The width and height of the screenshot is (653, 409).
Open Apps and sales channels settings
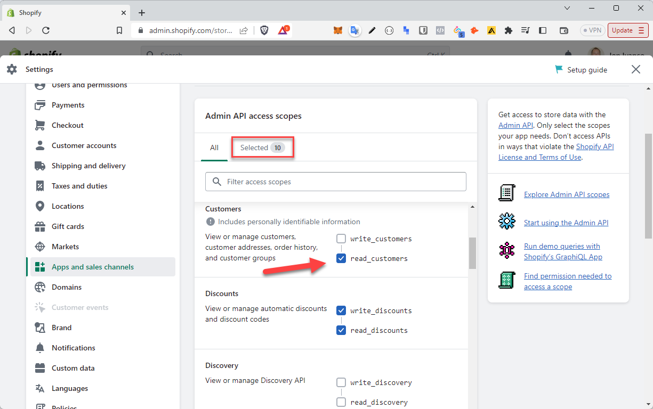click(103, 267)
